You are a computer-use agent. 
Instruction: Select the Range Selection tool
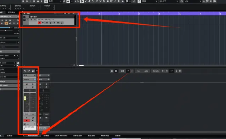pyautogui.click(x=82, y=1)
